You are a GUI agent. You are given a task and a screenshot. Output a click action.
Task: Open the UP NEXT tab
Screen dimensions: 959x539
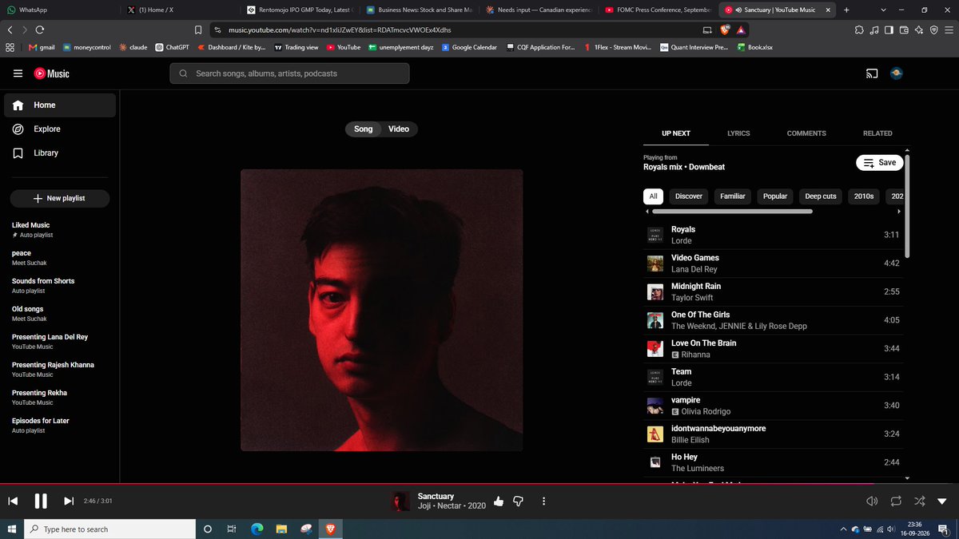pyautogui.click(x=676, y=133)
